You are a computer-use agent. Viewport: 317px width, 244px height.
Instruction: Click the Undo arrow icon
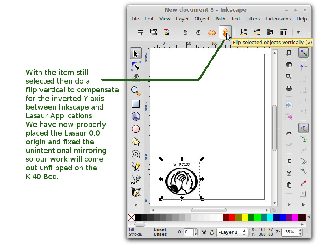click(x=289, y=133)
